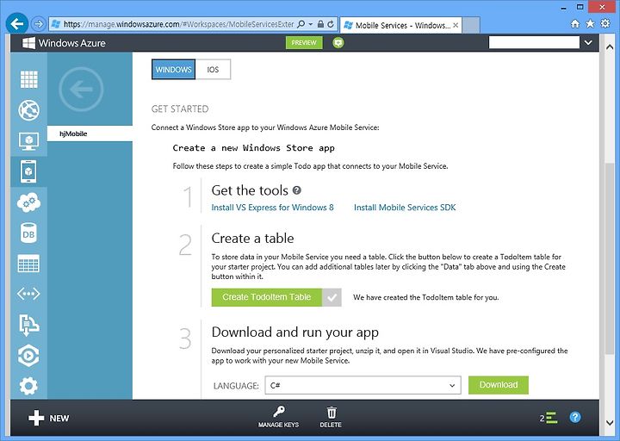Click 'Create a table' heading
The height and width of the screenshot is (441, 620).
[x=252, y=238]
